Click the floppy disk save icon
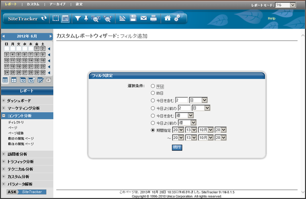 (133, 18)
